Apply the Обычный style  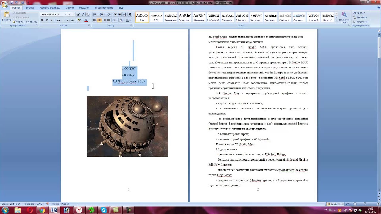pyautogui.click(x=213, y=17)
